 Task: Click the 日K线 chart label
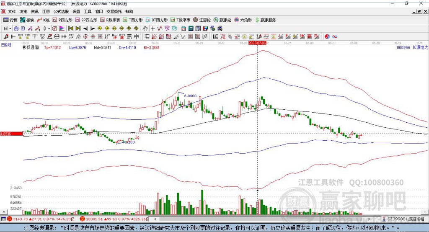6,45
